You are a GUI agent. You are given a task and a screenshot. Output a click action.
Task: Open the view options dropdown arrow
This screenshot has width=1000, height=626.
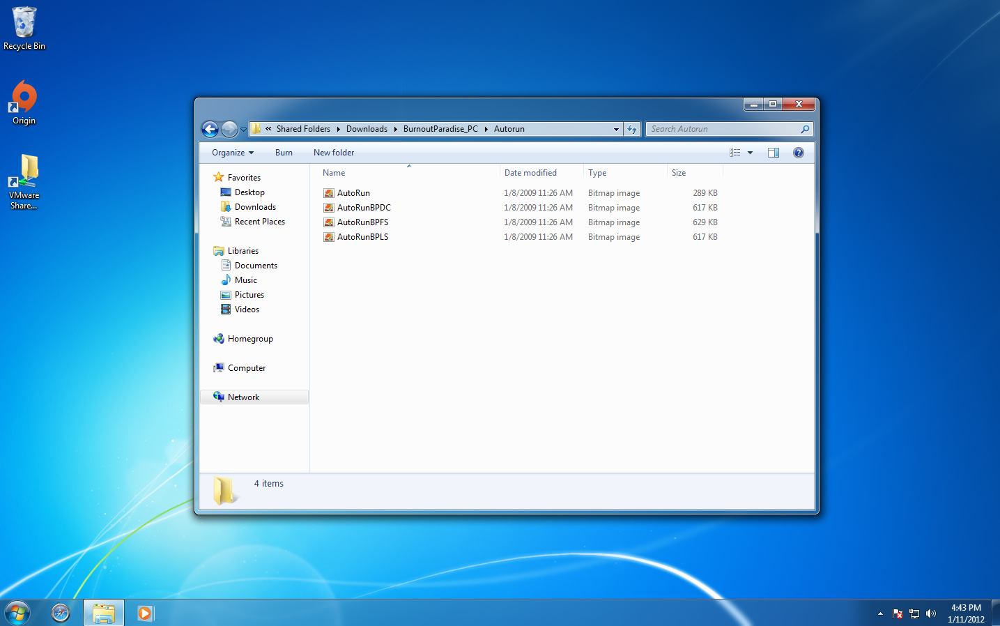click(751, 153)
